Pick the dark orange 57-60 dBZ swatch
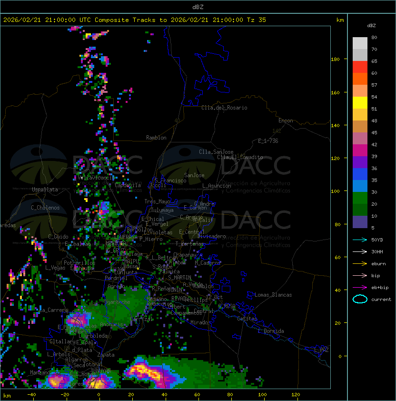 (x=360, y=79)
